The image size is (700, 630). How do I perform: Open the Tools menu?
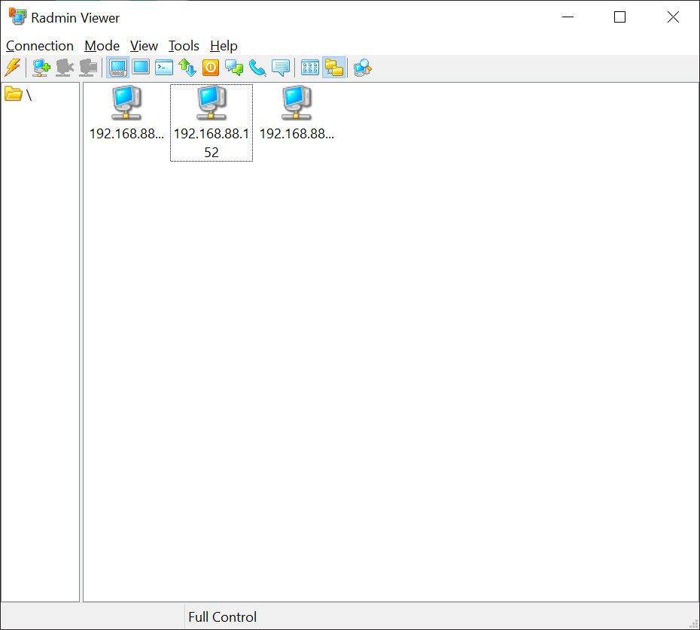pos(184,46)
